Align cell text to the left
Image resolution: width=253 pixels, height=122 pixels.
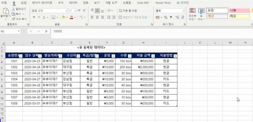pyautogui.click(x=92, y=17)
